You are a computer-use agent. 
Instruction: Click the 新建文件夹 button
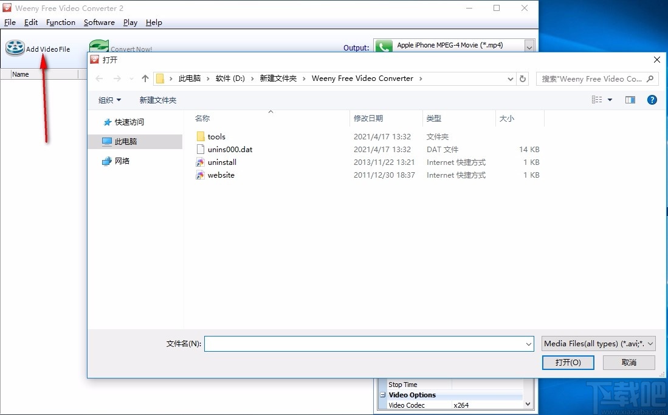[157, 99]
